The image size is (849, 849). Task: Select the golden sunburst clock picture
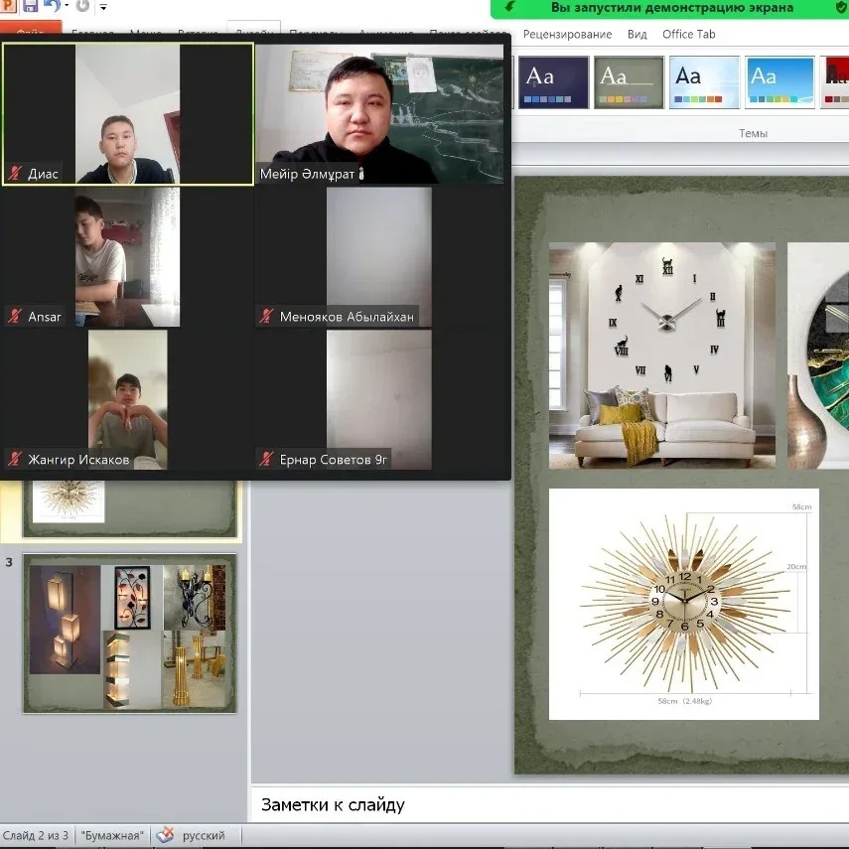click(684, 605)
